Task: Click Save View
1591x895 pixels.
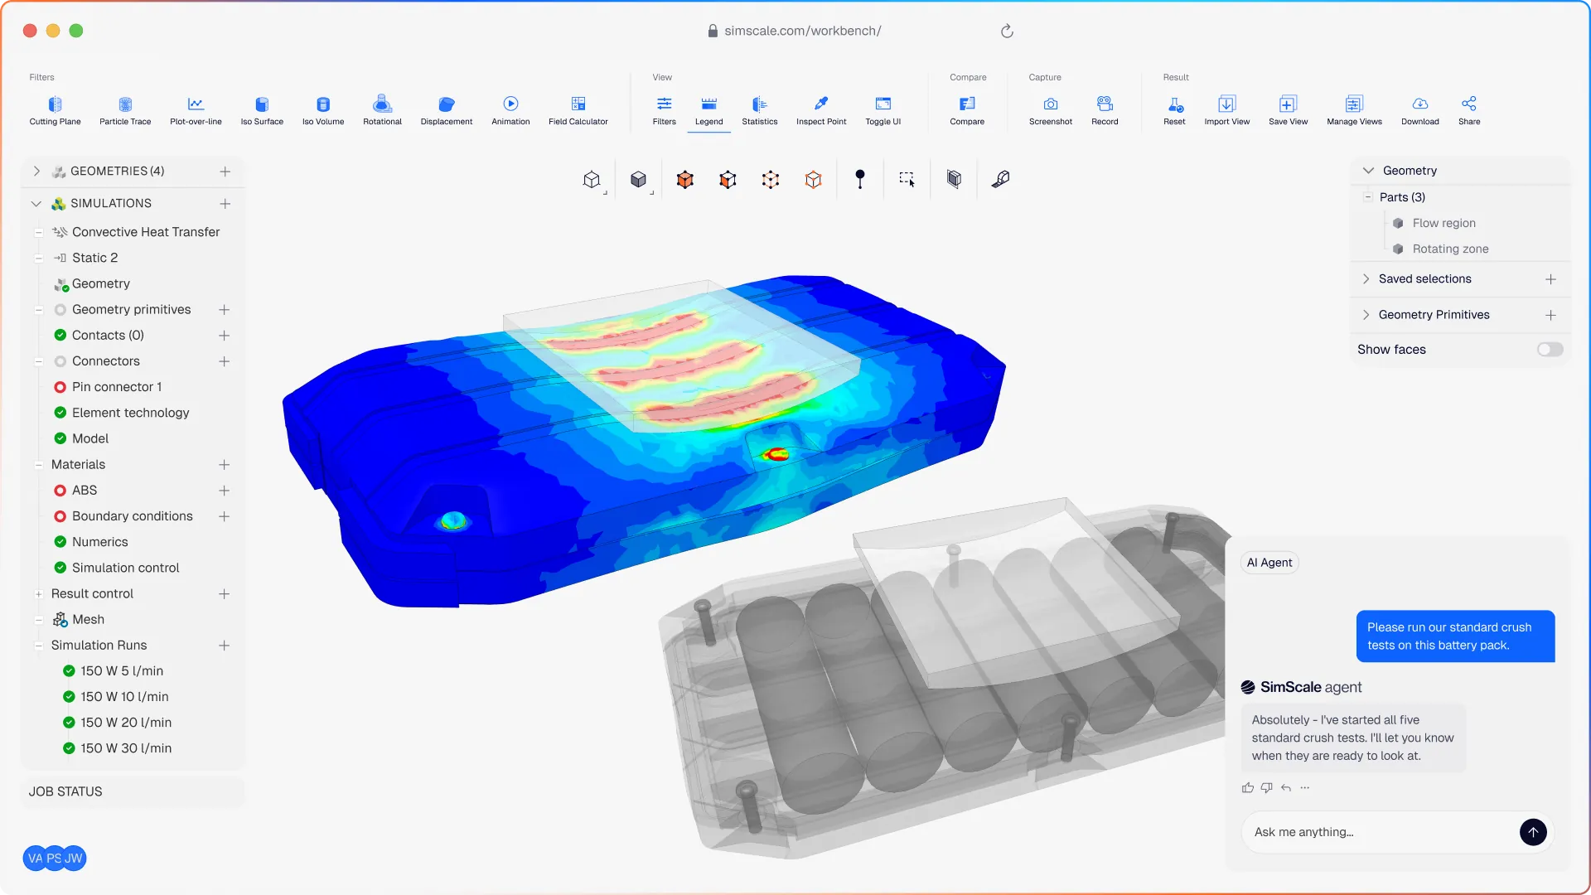Action: [1288, 110]
